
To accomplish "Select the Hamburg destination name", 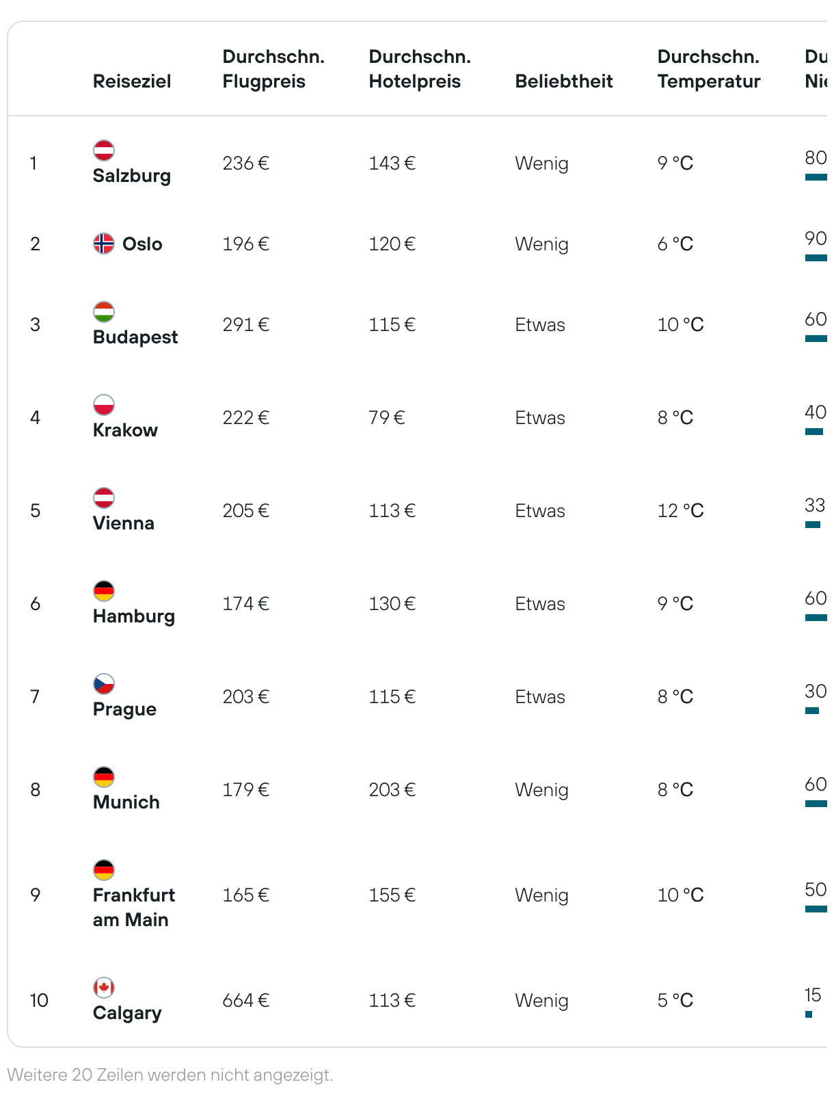I will coord(134,616).
